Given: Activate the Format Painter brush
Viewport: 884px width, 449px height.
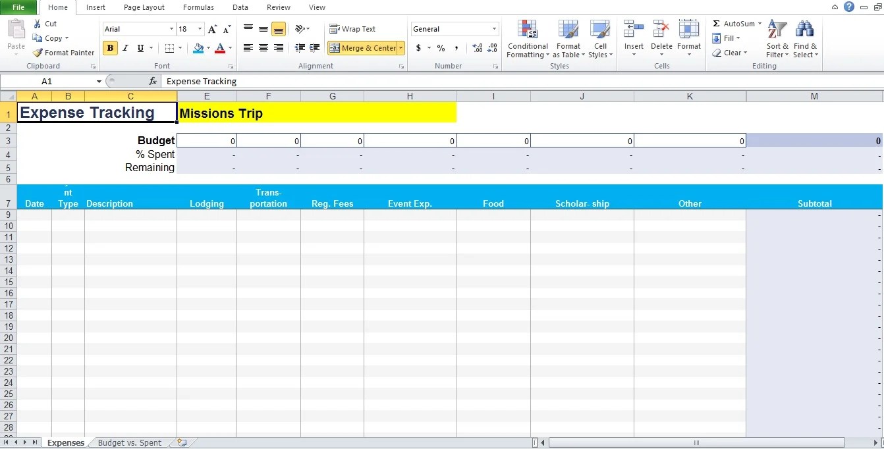Looking at the screenshot, I should (x=63, y=53).
